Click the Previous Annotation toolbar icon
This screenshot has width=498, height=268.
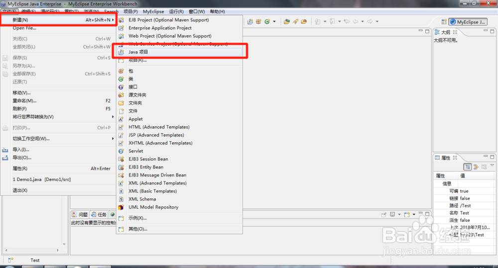332,21
